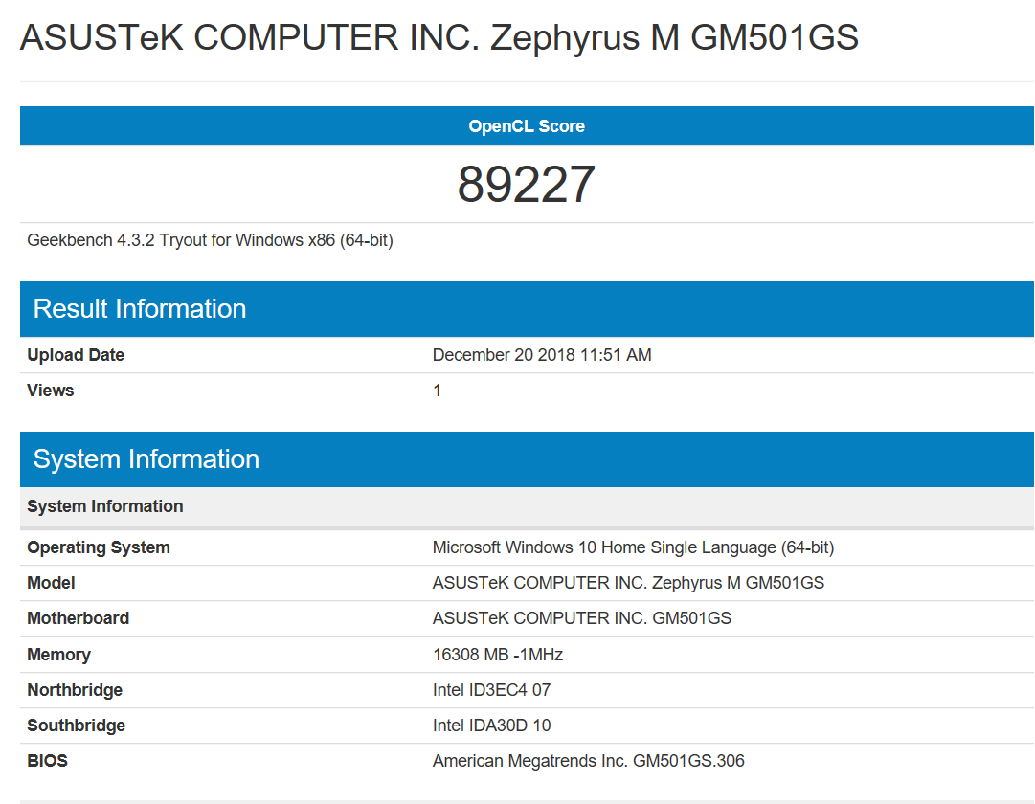Image resolution: width=1035 pixels, height=804 pixels.
Task: Select the Intel IDA30D 10 value
Action: [492, 726]
